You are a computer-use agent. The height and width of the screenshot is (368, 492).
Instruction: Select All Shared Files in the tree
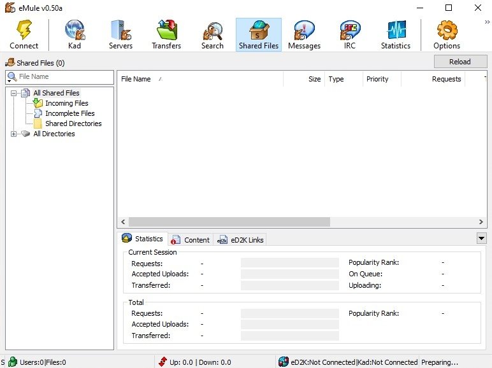(57, 93)
